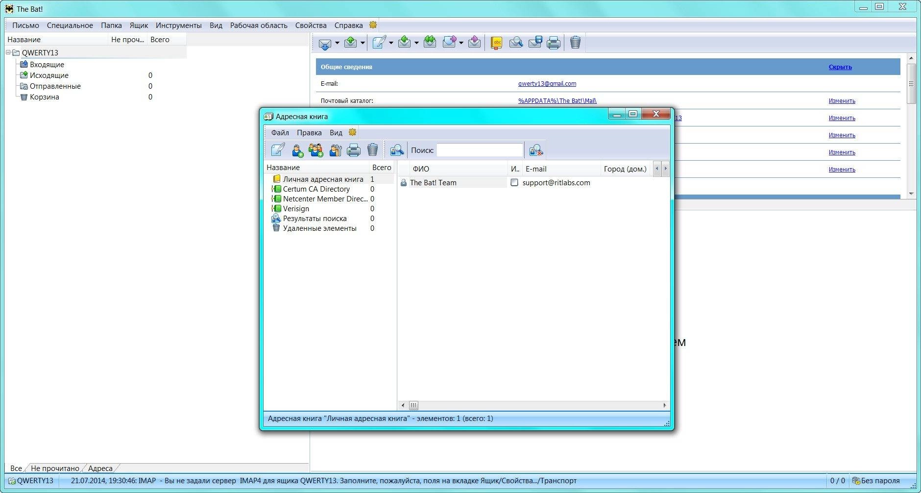Select the Исходящие folder
The width and height of the screenshot is (921, 493).
coord(44,75)
